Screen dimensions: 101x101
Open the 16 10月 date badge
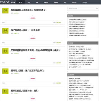click(x=5, y=31)
